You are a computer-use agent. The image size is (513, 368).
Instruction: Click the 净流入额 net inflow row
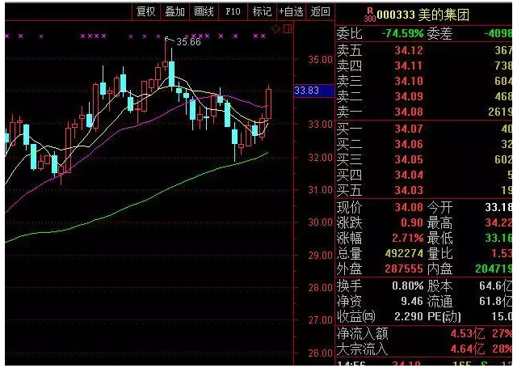click(x=423, y=333)
